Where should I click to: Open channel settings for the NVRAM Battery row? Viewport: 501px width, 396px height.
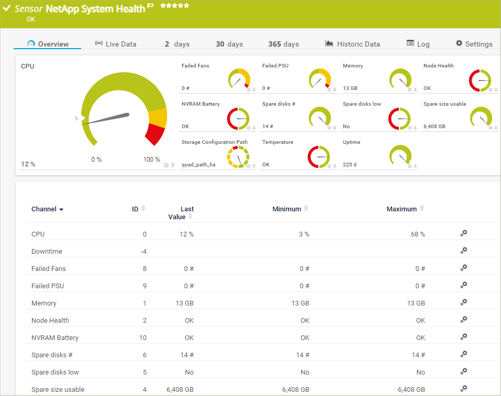[x=463, y=337]
